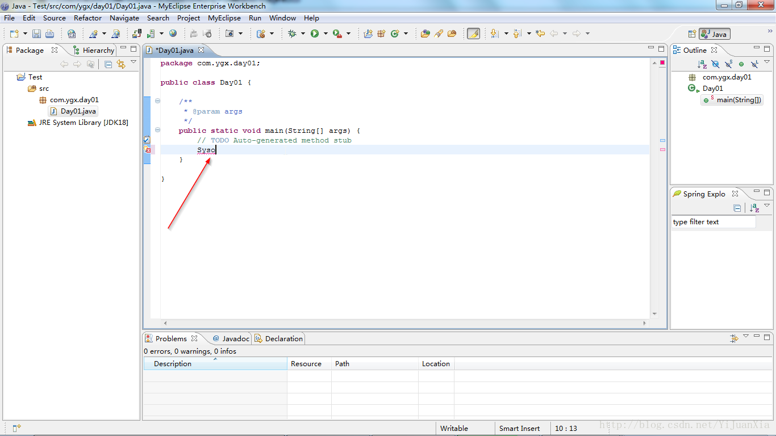Close the Day01.java editor tab
The width and height of the screenshot is (776, 436).
point(201,50)
